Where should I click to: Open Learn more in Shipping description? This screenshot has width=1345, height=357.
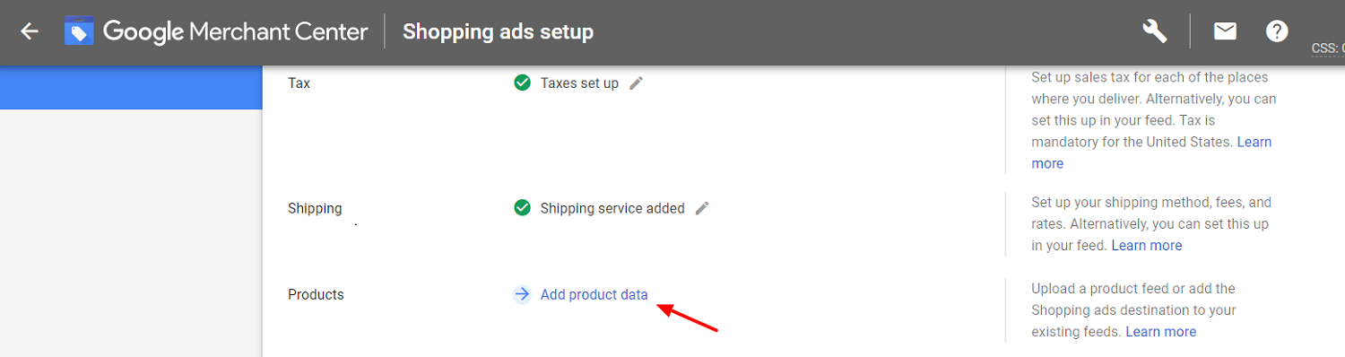(1147, 245)
